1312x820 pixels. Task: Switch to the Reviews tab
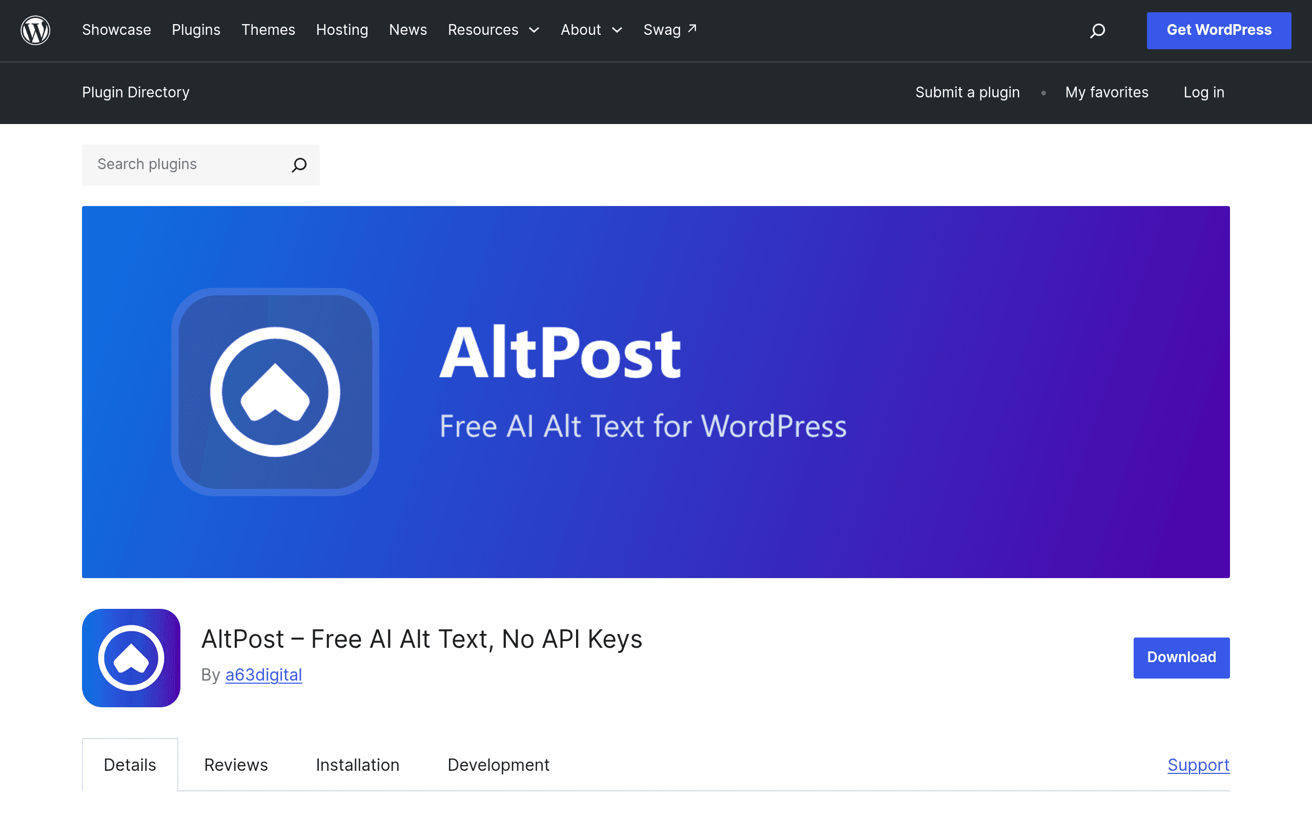236,765
